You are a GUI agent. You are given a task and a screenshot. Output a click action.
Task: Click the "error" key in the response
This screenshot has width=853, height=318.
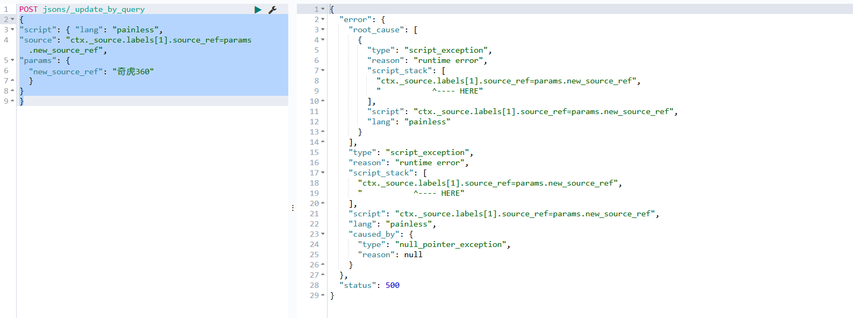tap(356, 19)
